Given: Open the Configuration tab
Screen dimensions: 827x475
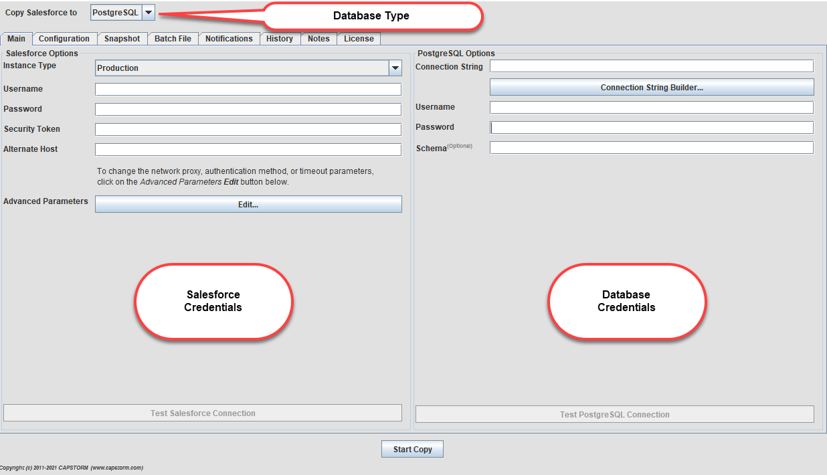Looking at the screenshot, I should (x=64, y=39).
